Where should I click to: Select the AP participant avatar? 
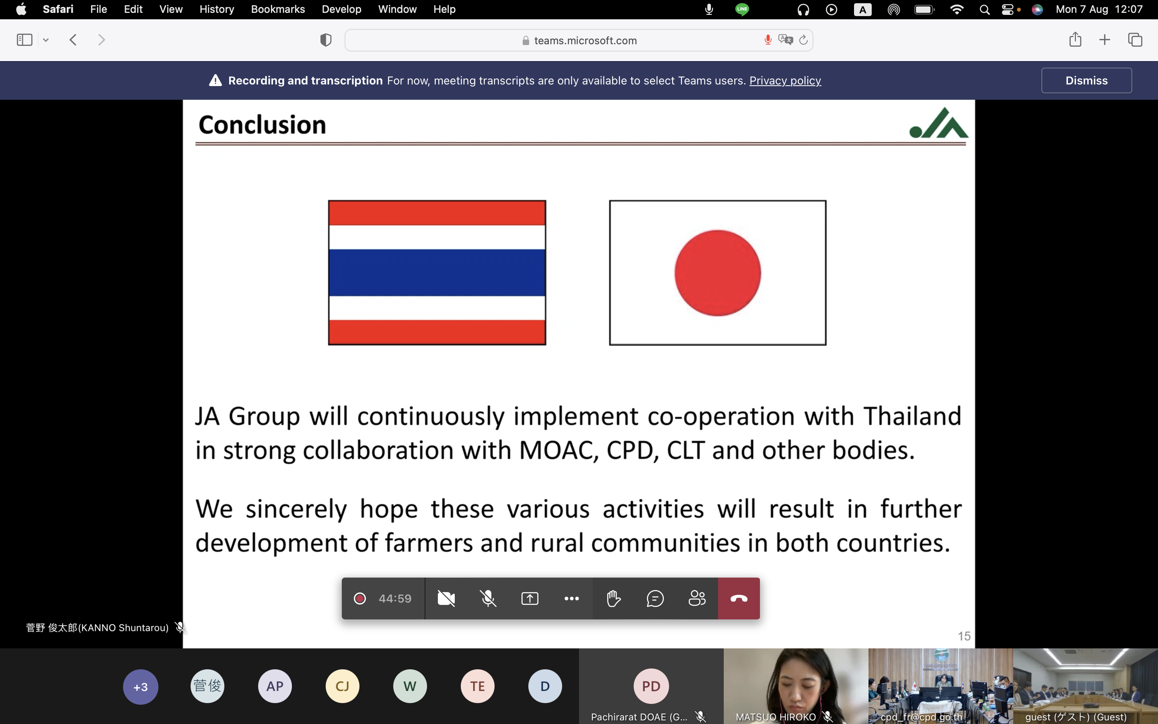[275, 686]
